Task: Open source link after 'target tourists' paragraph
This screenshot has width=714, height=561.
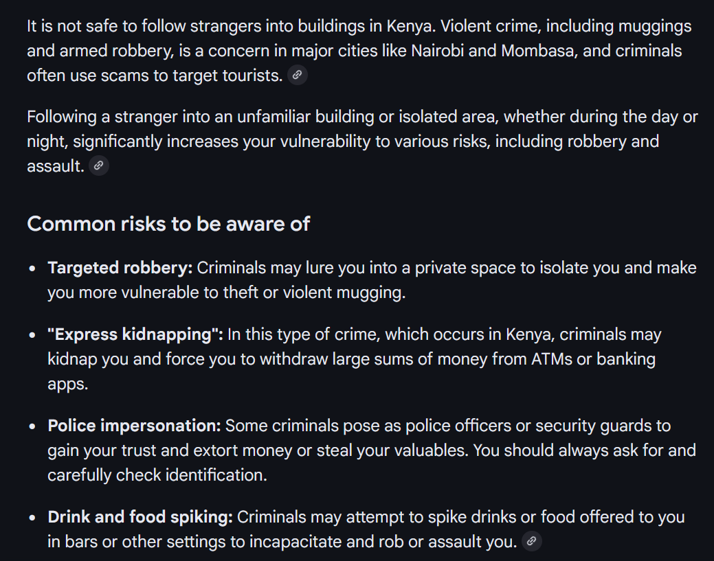Action: (298, 75)
